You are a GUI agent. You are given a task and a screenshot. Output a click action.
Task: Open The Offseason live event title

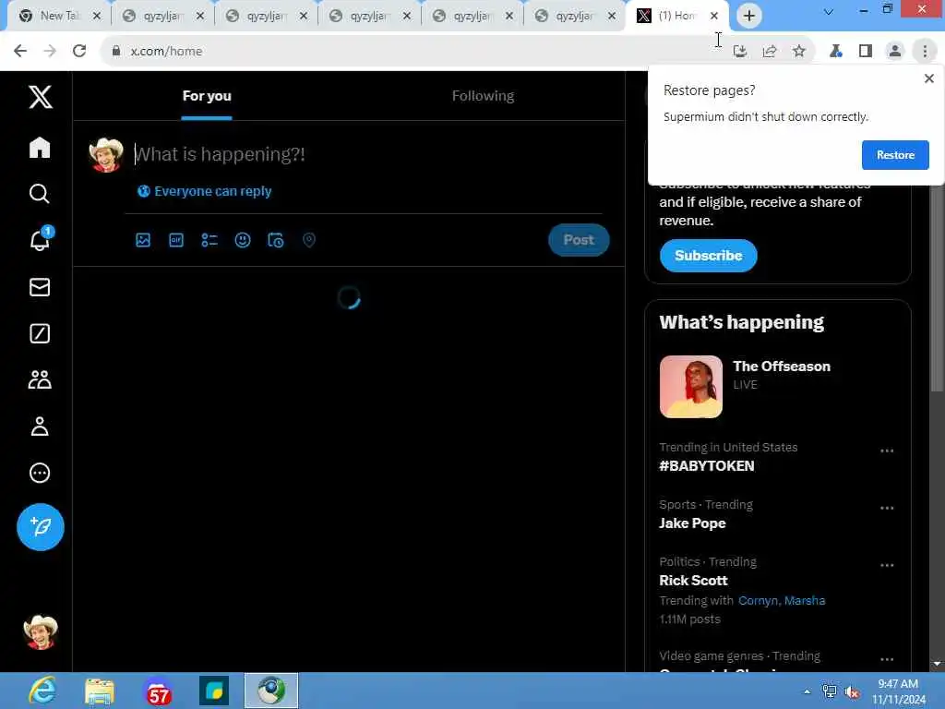[x=781, y=366]
